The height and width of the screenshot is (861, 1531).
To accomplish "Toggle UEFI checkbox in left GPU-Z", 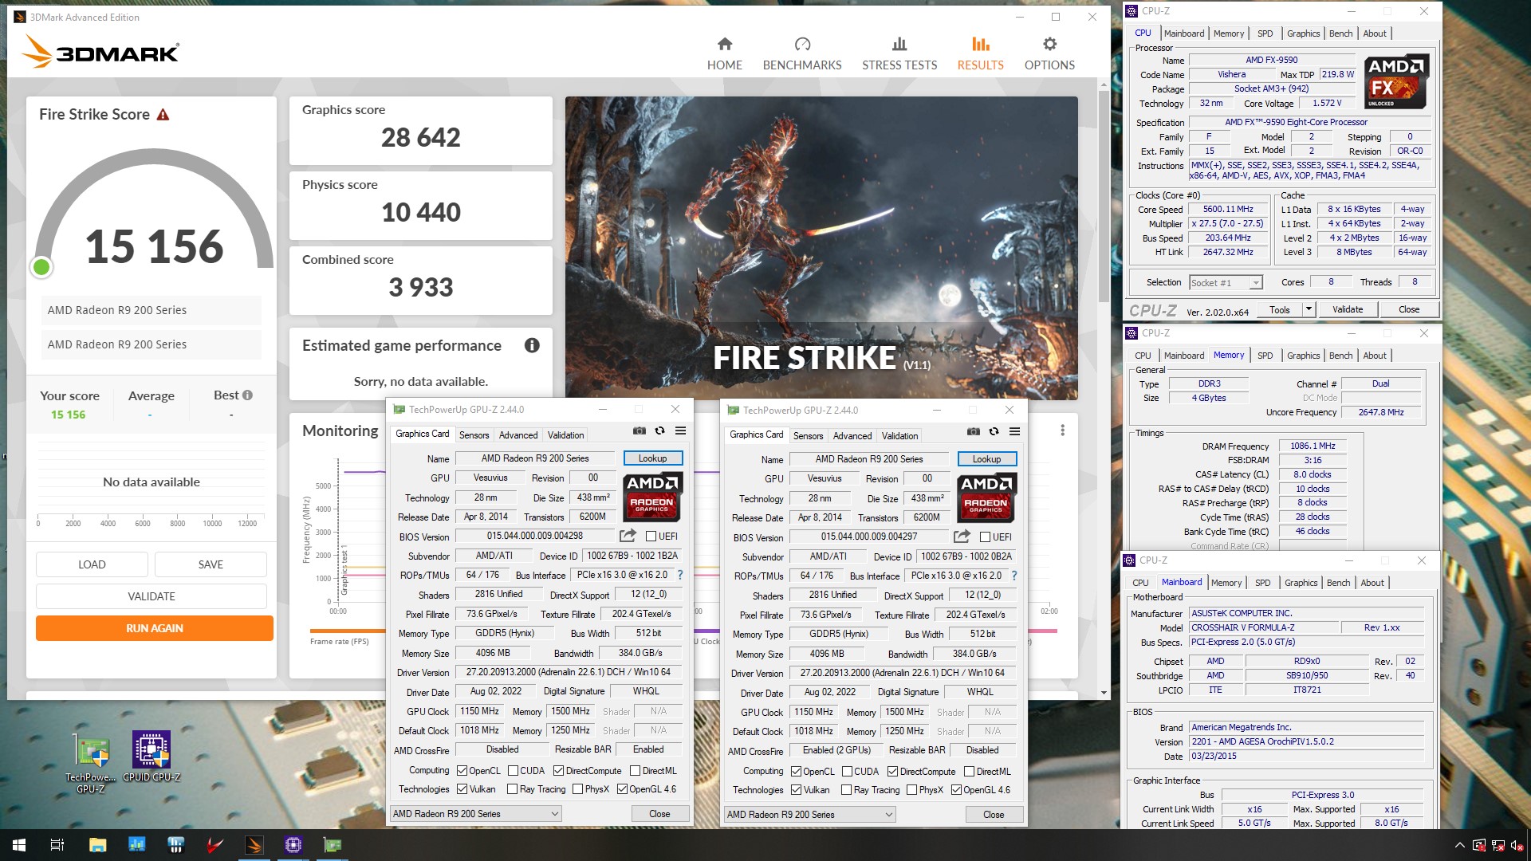I will [651, 537].
